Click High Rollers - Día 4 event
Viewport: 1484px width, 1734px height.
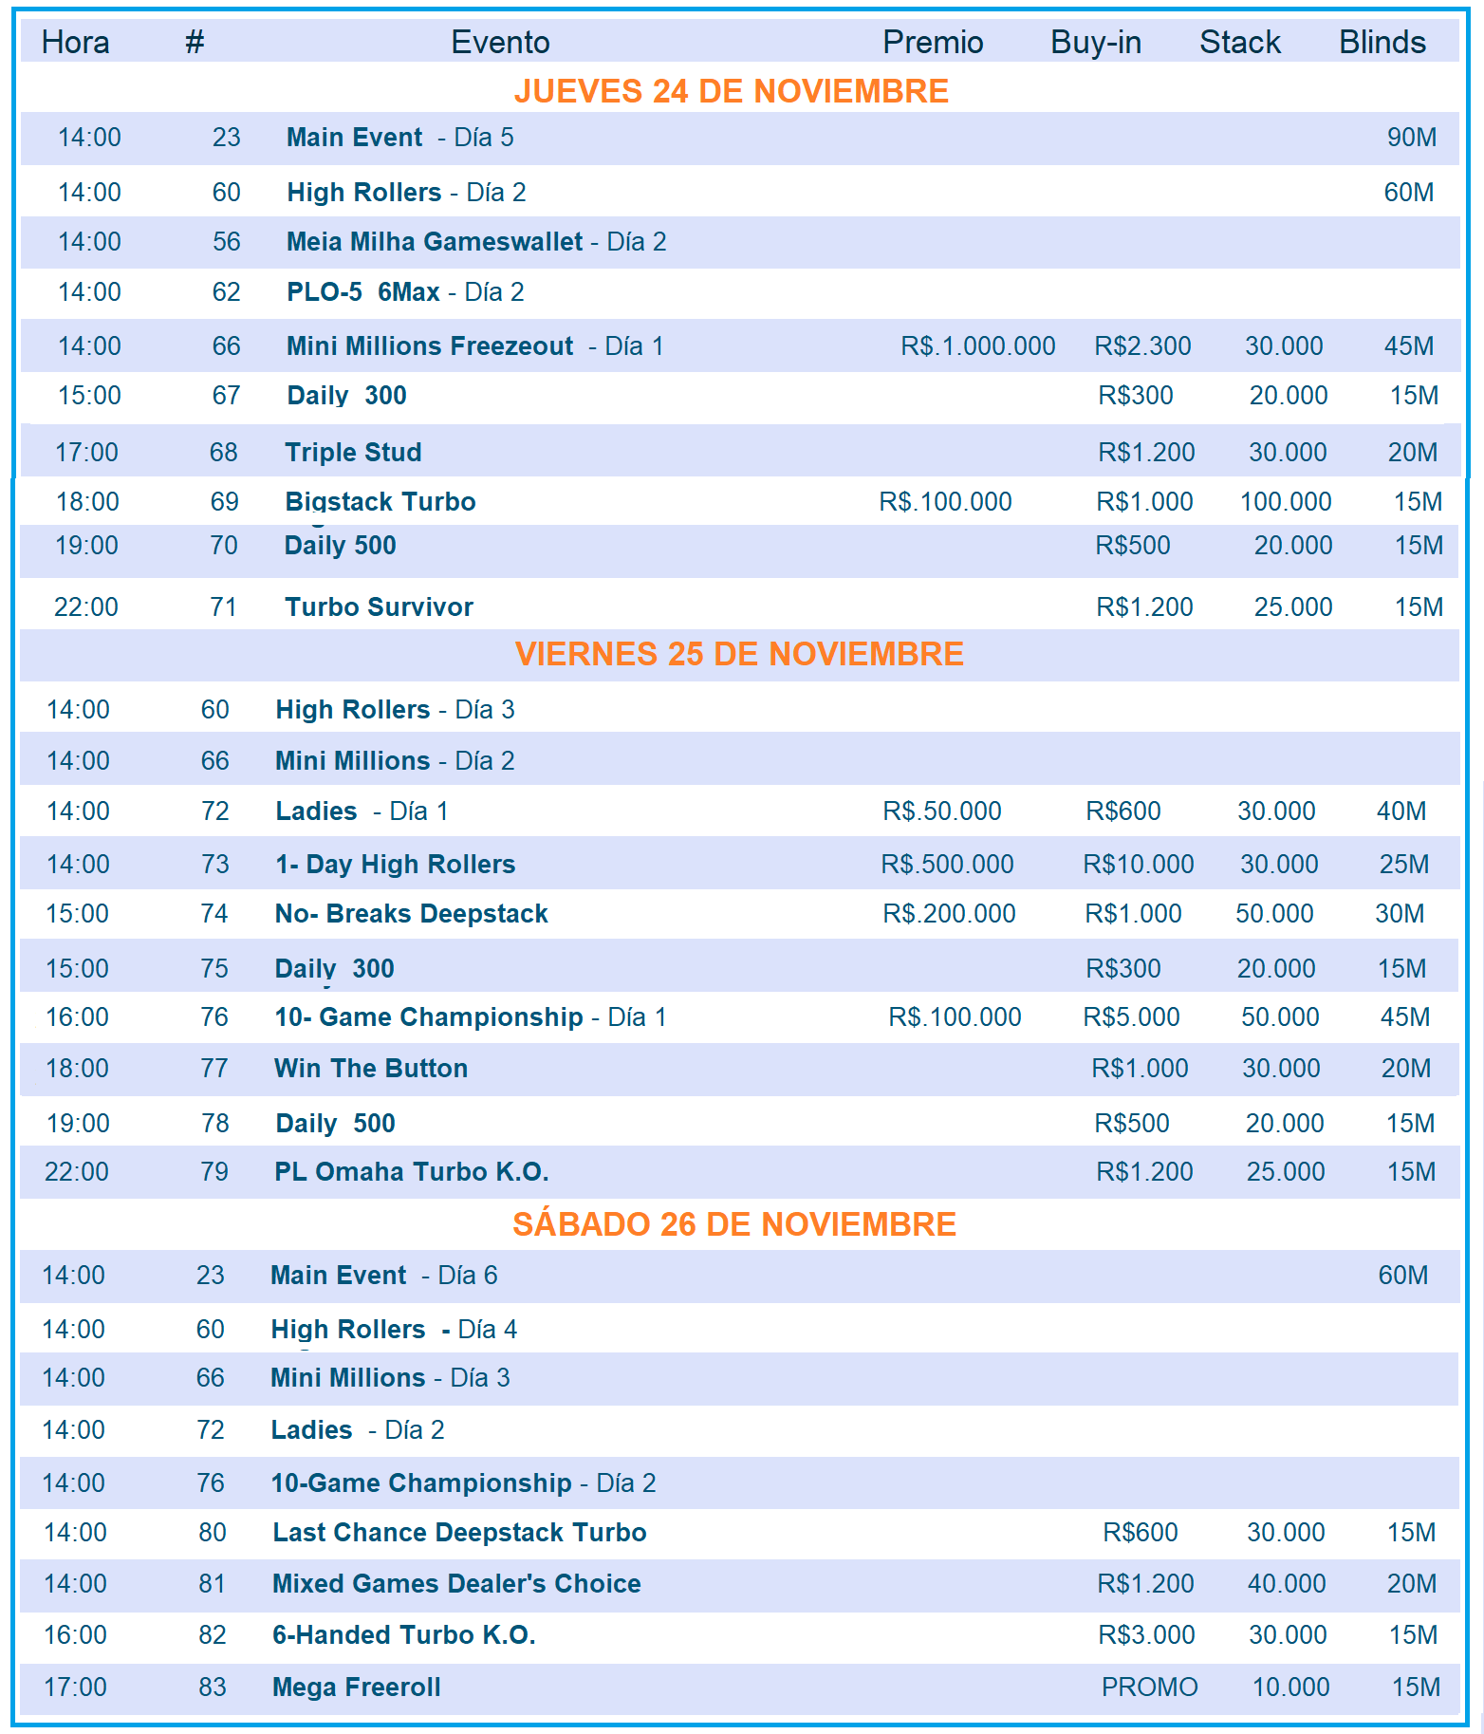(x=394, y=1330)
